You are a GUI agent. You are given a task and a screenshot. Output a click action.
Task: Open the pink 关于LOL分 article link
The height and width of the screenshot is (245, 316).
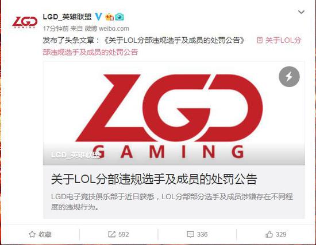(x=283, y=41)
